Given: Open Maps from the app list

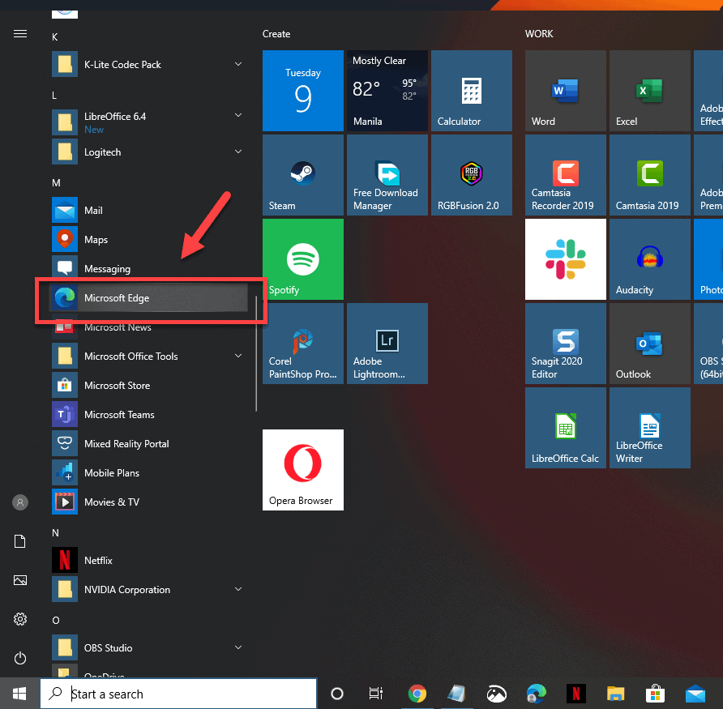Looking at the screenshot, I should pyautogui.click(x=150, y=239).
